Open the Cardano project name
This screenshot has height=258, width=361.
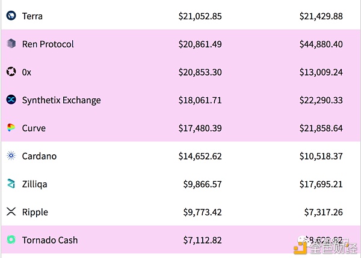39,156
